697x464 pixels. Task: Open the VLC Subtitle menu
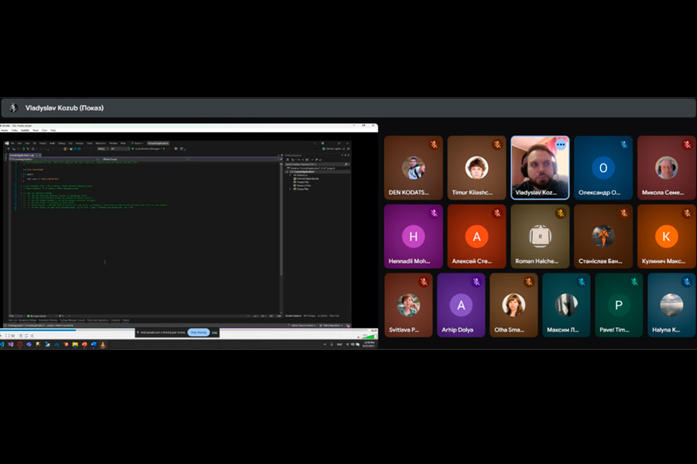coord(25,130)
